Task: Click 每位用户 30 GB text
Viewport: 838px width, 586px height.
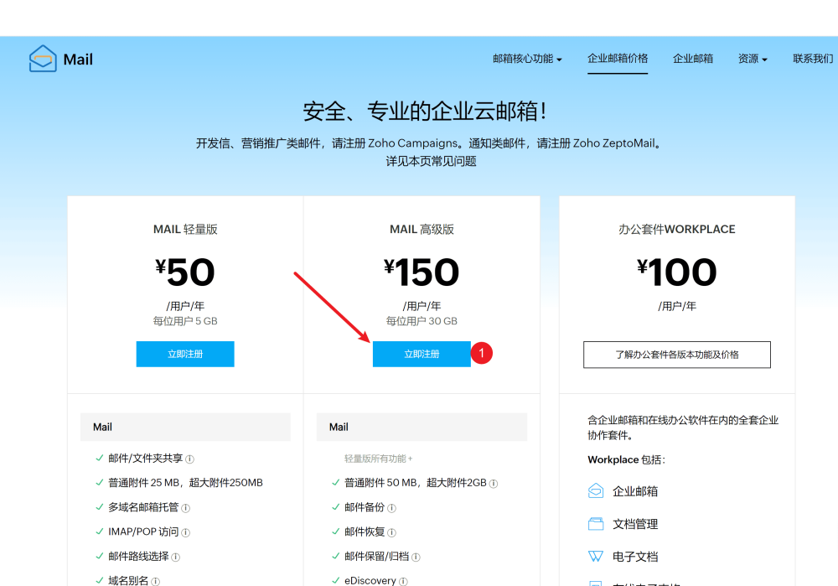Action: [422, 321]
